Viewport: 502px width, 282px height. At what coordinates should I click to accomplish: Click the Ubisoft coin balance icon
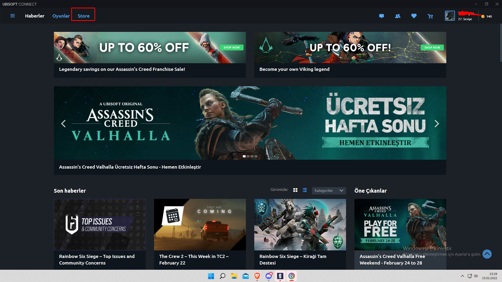click(x=483, y=16)
